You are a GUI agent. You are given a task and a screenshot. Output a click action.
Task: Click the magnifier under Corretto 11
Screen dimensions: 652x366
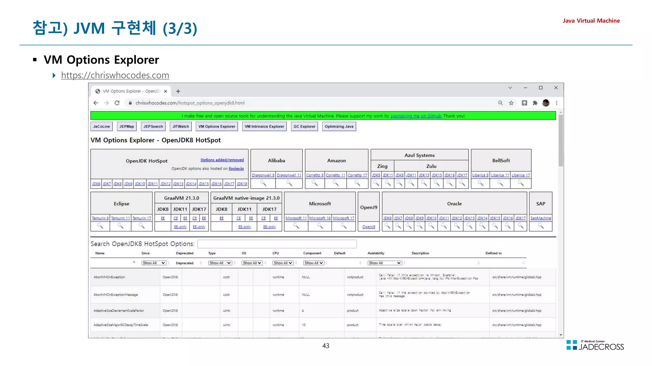click(x=336, y=183)
